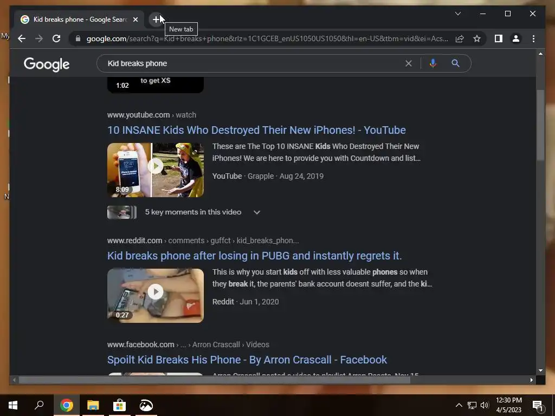The height and width of the screenshot is (416, 555).
Task: Close the Kid breaks phone tab
Action: click(135, 19)
